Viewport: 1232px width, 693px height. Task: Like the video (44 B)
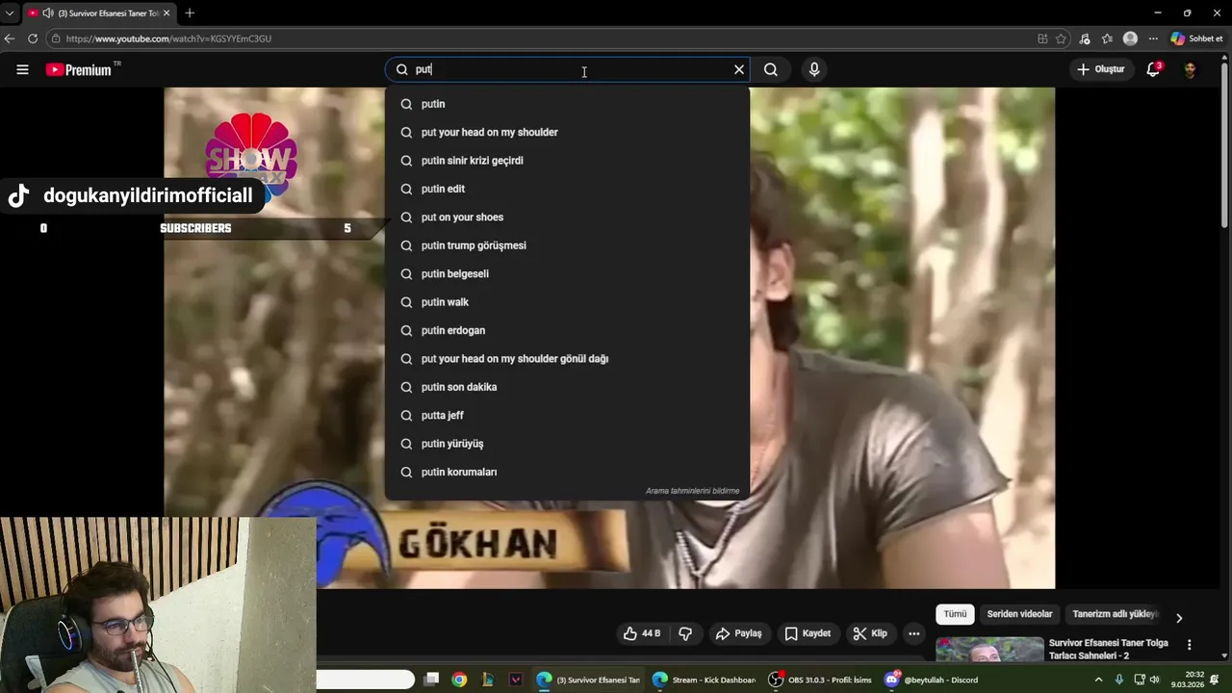click(x=642, y=633)
